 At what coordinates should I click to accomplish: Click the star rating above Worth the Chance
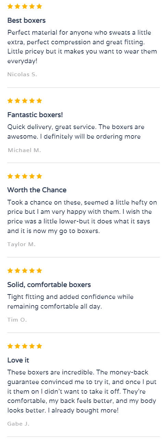25,176
